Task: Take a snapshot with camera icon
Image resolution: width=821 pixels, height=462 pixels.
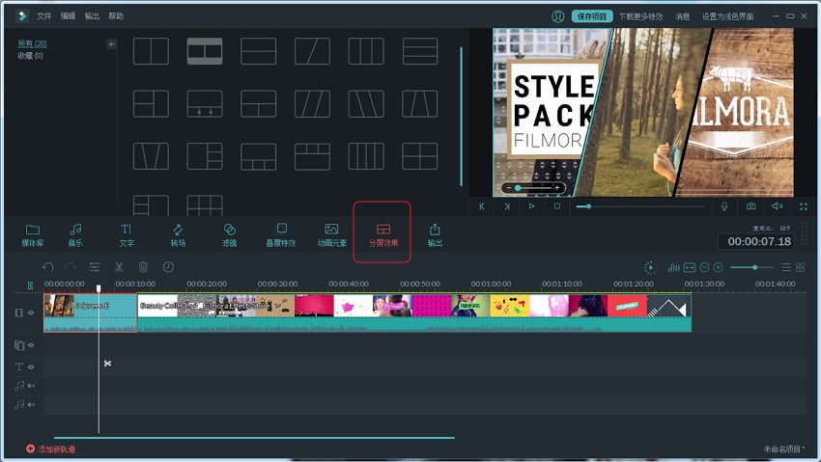Action: [x=750, y=206]
